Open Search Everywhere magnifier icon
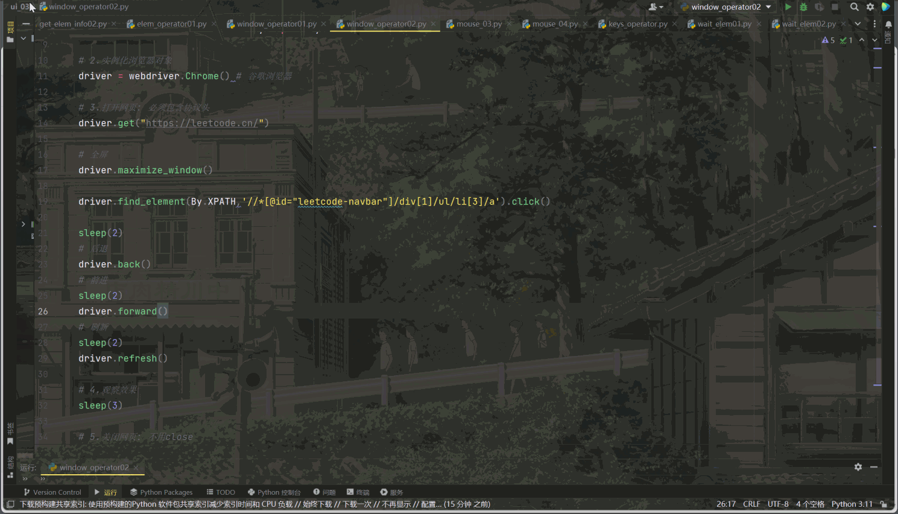 (x=854, y=7)
